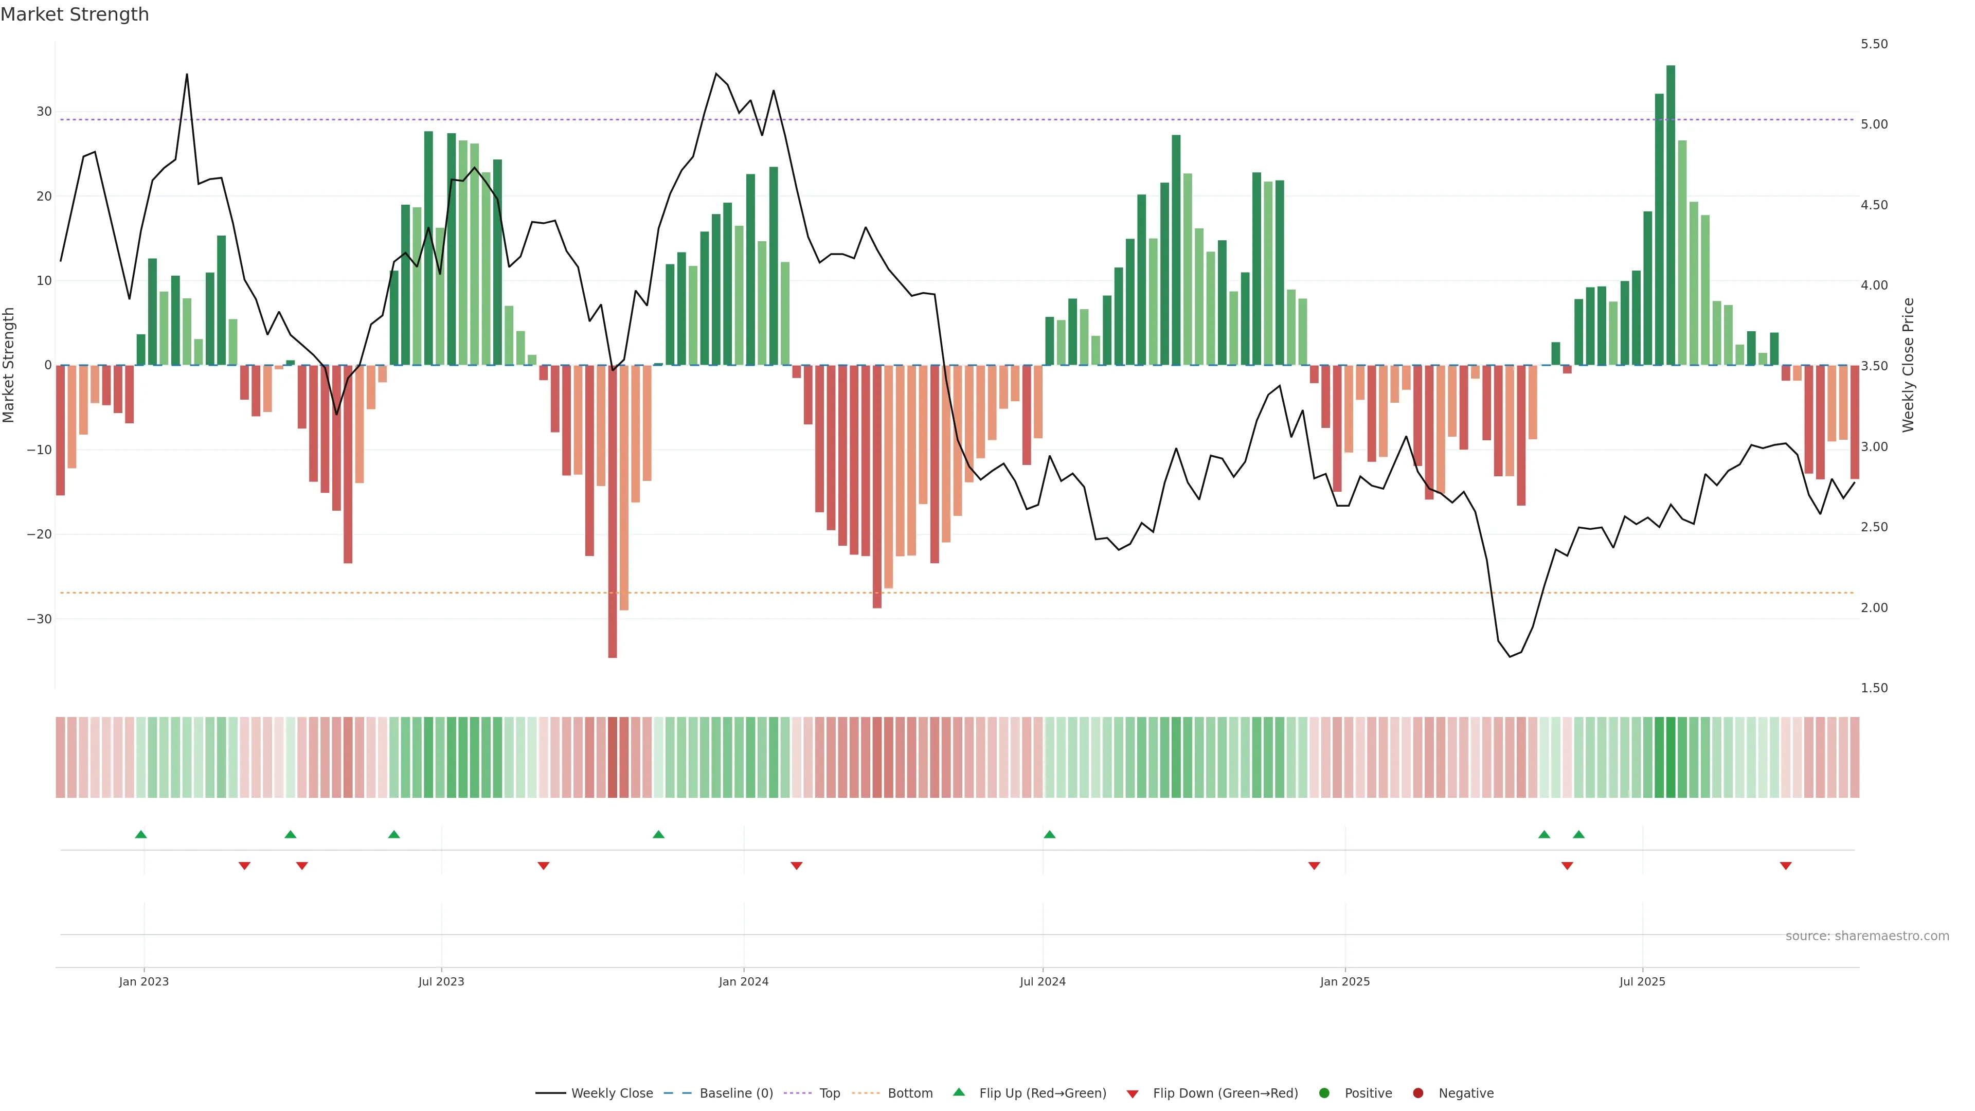1975x1111 pixels.
Task: Click the Flip Up legend triangle icon
Action: (958, 1092)
